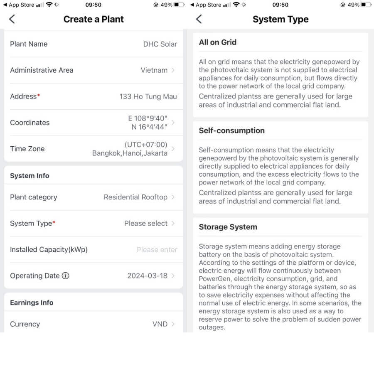Open Currency selector showing VND
The height and width of the screenshot is (374, 374).
click(x=93, y=324)
